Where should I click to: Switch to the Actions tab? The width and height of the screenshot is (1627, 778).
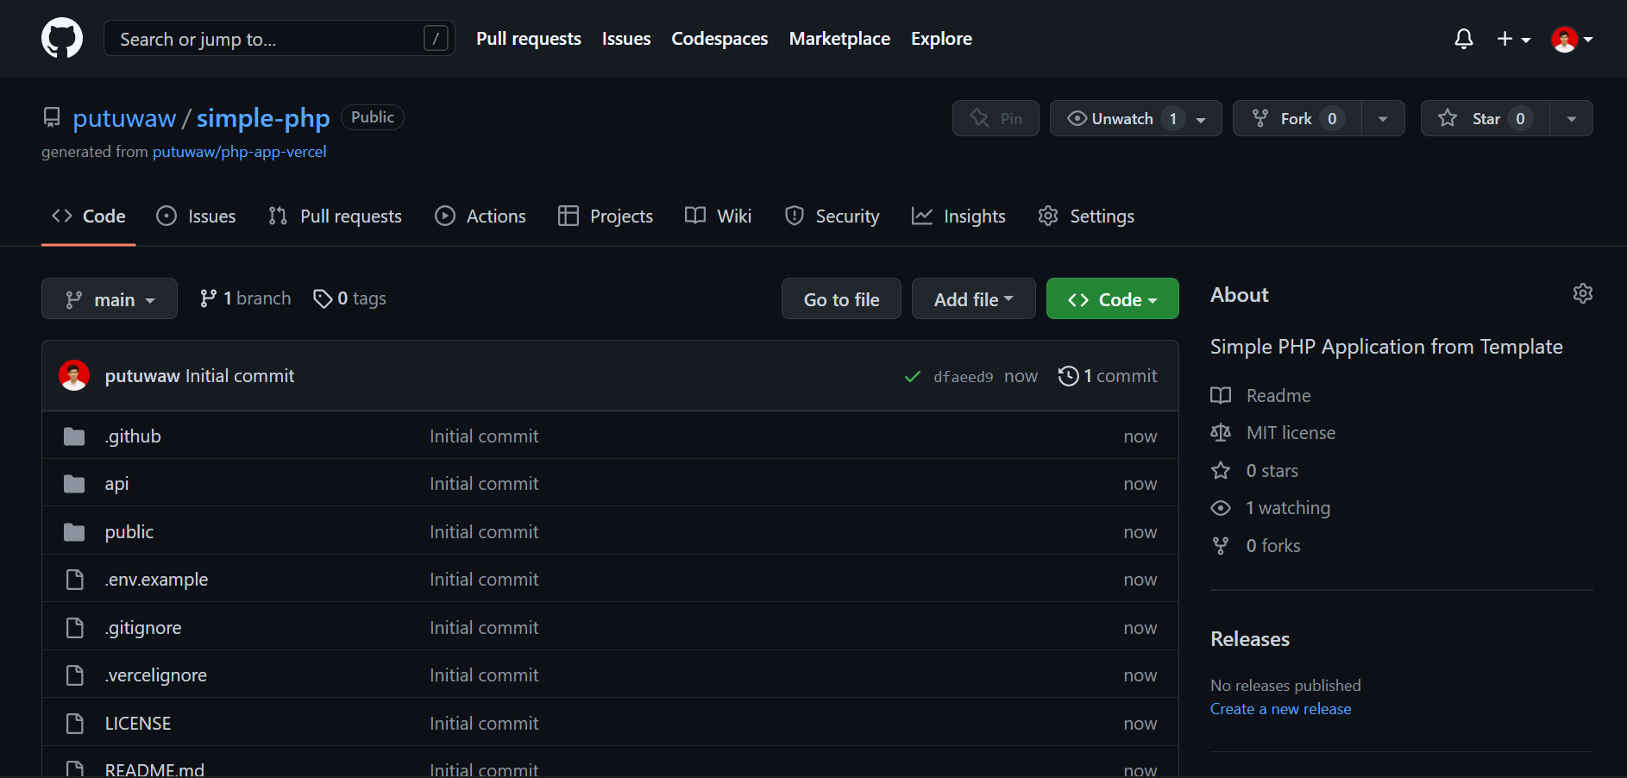tap(481, 216)
